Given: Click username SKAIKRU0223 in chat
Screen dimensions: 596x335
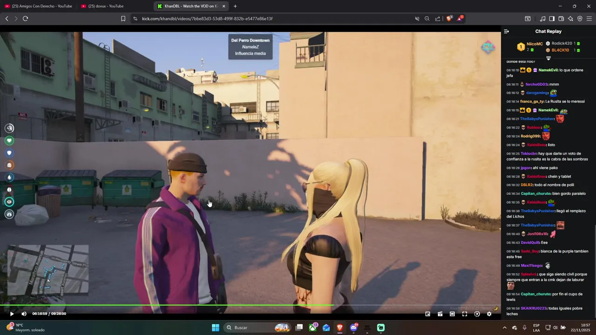Looking at the screenshot, I should pyautogui.click(x=534, y=308).
